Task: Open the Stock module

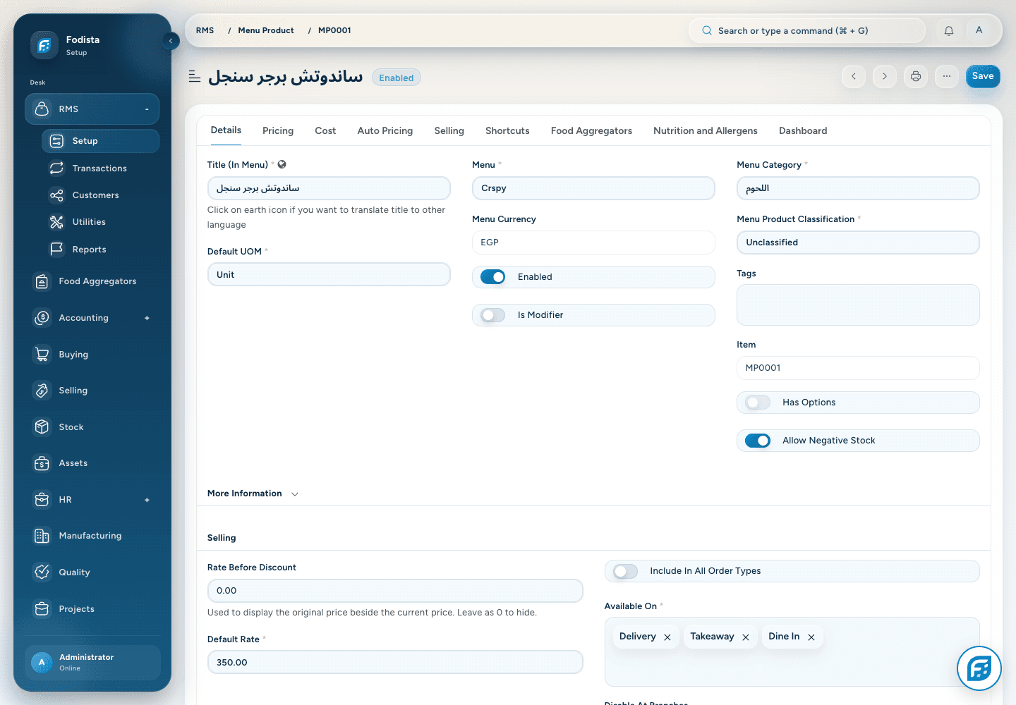Action: 92,427
